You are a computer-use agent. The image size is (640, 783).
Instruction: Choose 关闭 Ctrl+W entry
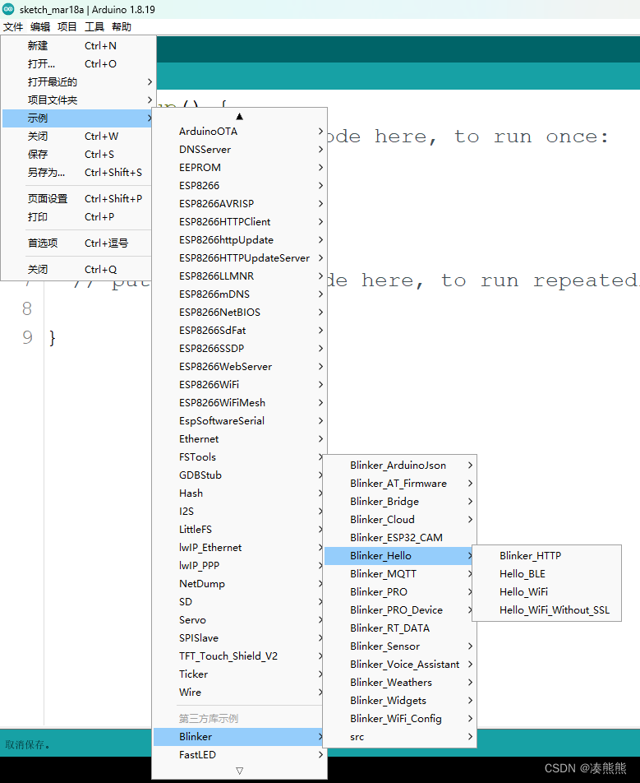(x=78, y=137)
